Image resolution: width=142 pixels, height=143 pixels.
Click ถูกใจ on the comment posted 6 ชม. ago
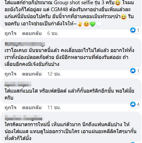click(10, 33)
